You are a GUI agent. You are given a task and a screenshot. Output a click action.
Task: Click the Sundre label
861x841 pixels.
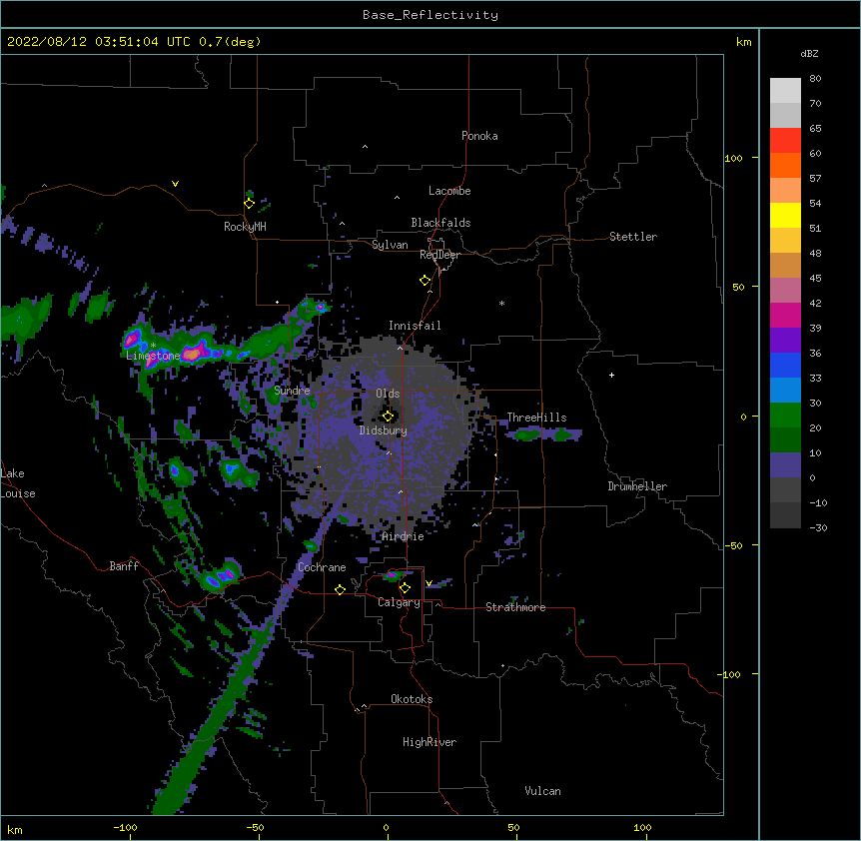[x=292, y=391]
